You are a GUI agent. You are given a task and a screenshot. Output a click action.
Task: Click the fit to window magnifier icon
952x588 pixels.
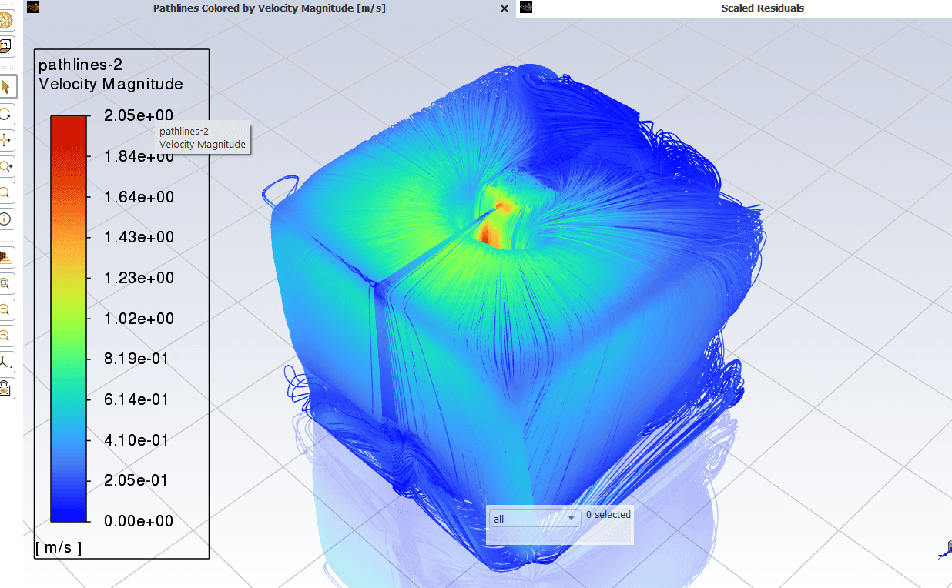click(5, 283)
